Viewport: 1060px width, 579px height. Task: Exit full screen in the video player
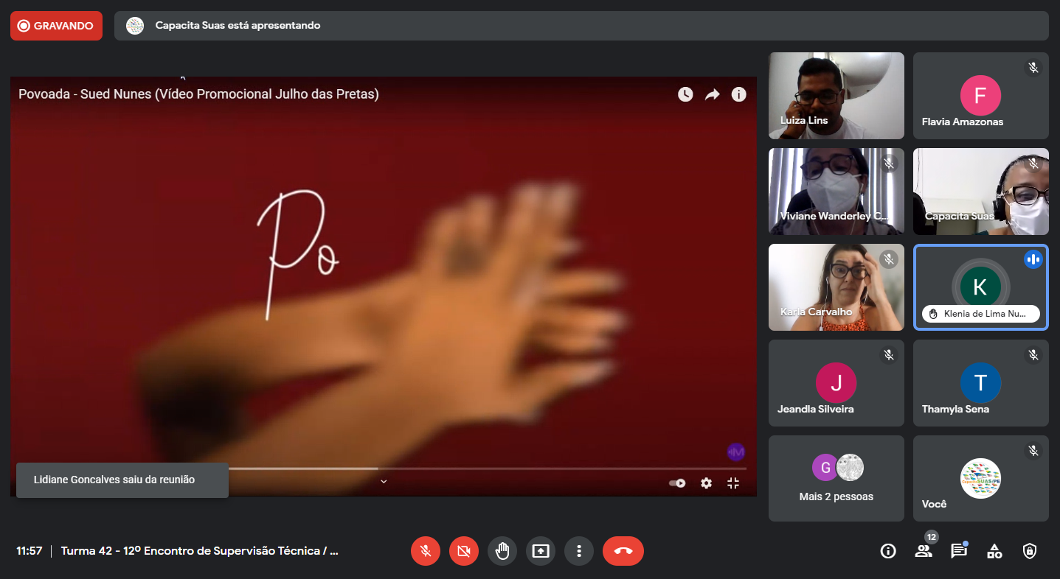(x=733, y=483)
